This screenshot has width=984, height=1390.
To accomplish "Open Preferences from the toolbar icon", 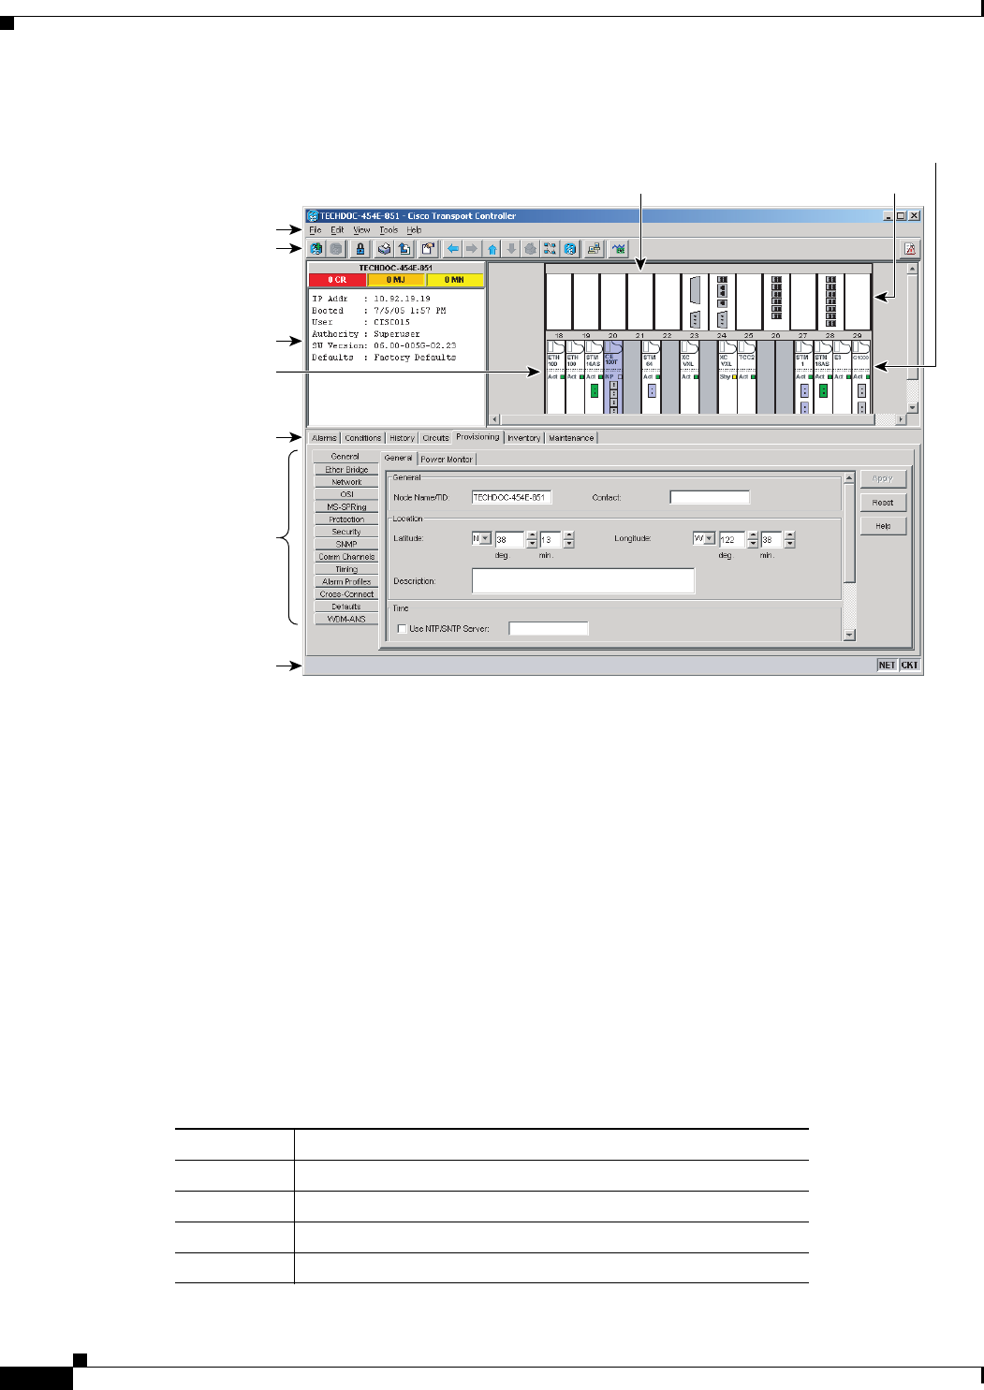I will [x=428, y=249].
